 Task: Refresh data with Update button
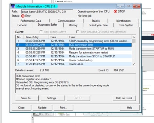[x=42, y=108]
